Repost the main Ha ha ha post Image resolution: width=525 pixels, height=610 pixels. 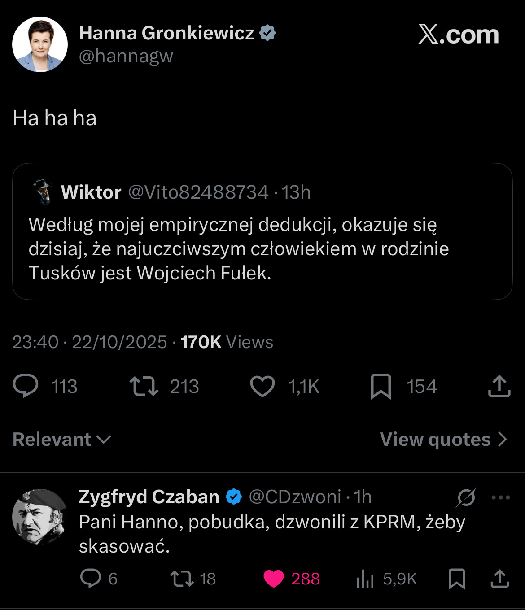point(144,386)
